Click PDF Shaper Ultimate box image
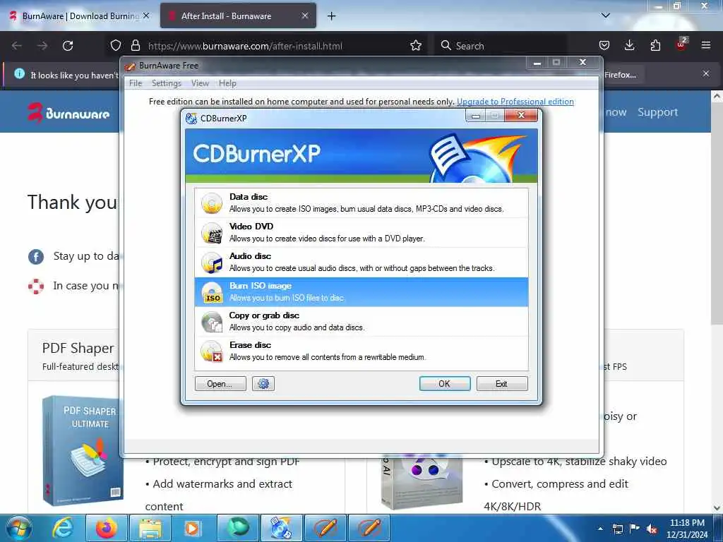Viewport: 723px width, 542px height. click(82, 451)
